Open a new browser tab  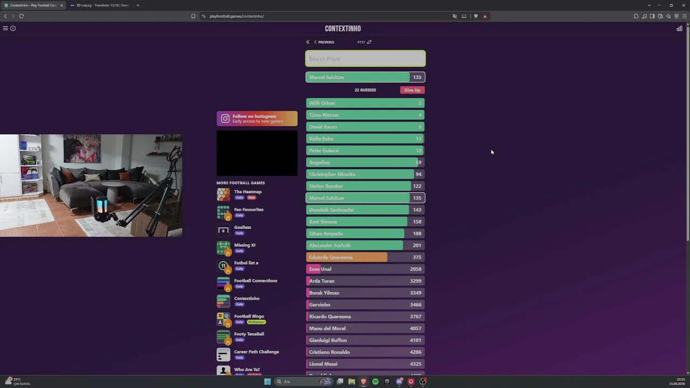138,5
